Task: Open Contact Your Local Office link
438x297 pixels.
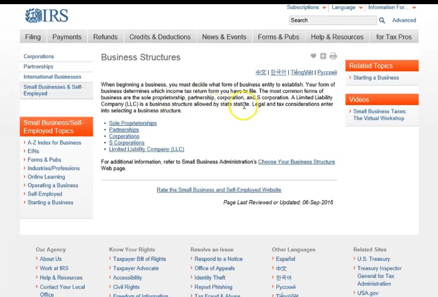Action: click(62, 290)
